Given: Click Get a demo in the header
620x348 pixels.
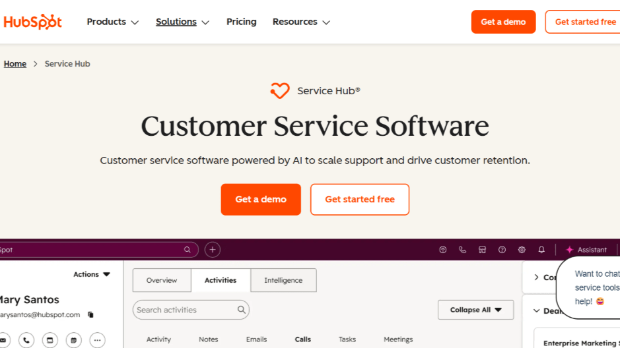Looking at the screenshot, I should (x=503, y=22).
